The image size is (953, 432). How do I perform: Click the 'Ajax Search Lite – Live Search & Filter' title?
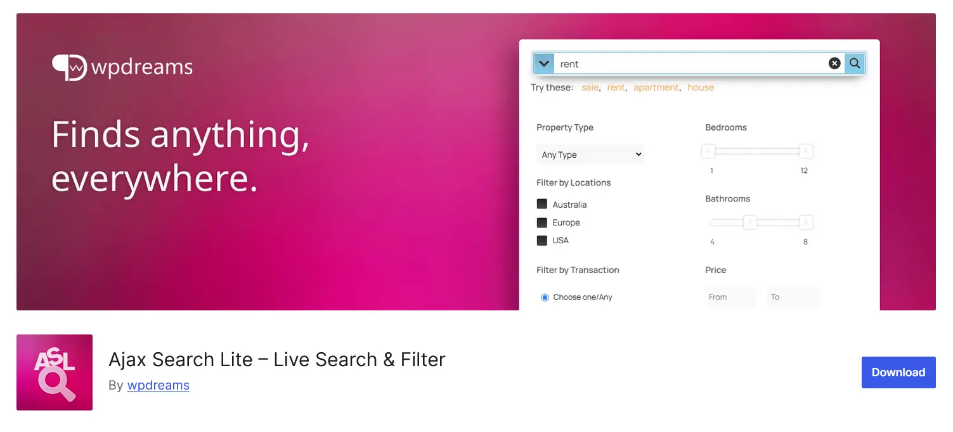(277, 359)
